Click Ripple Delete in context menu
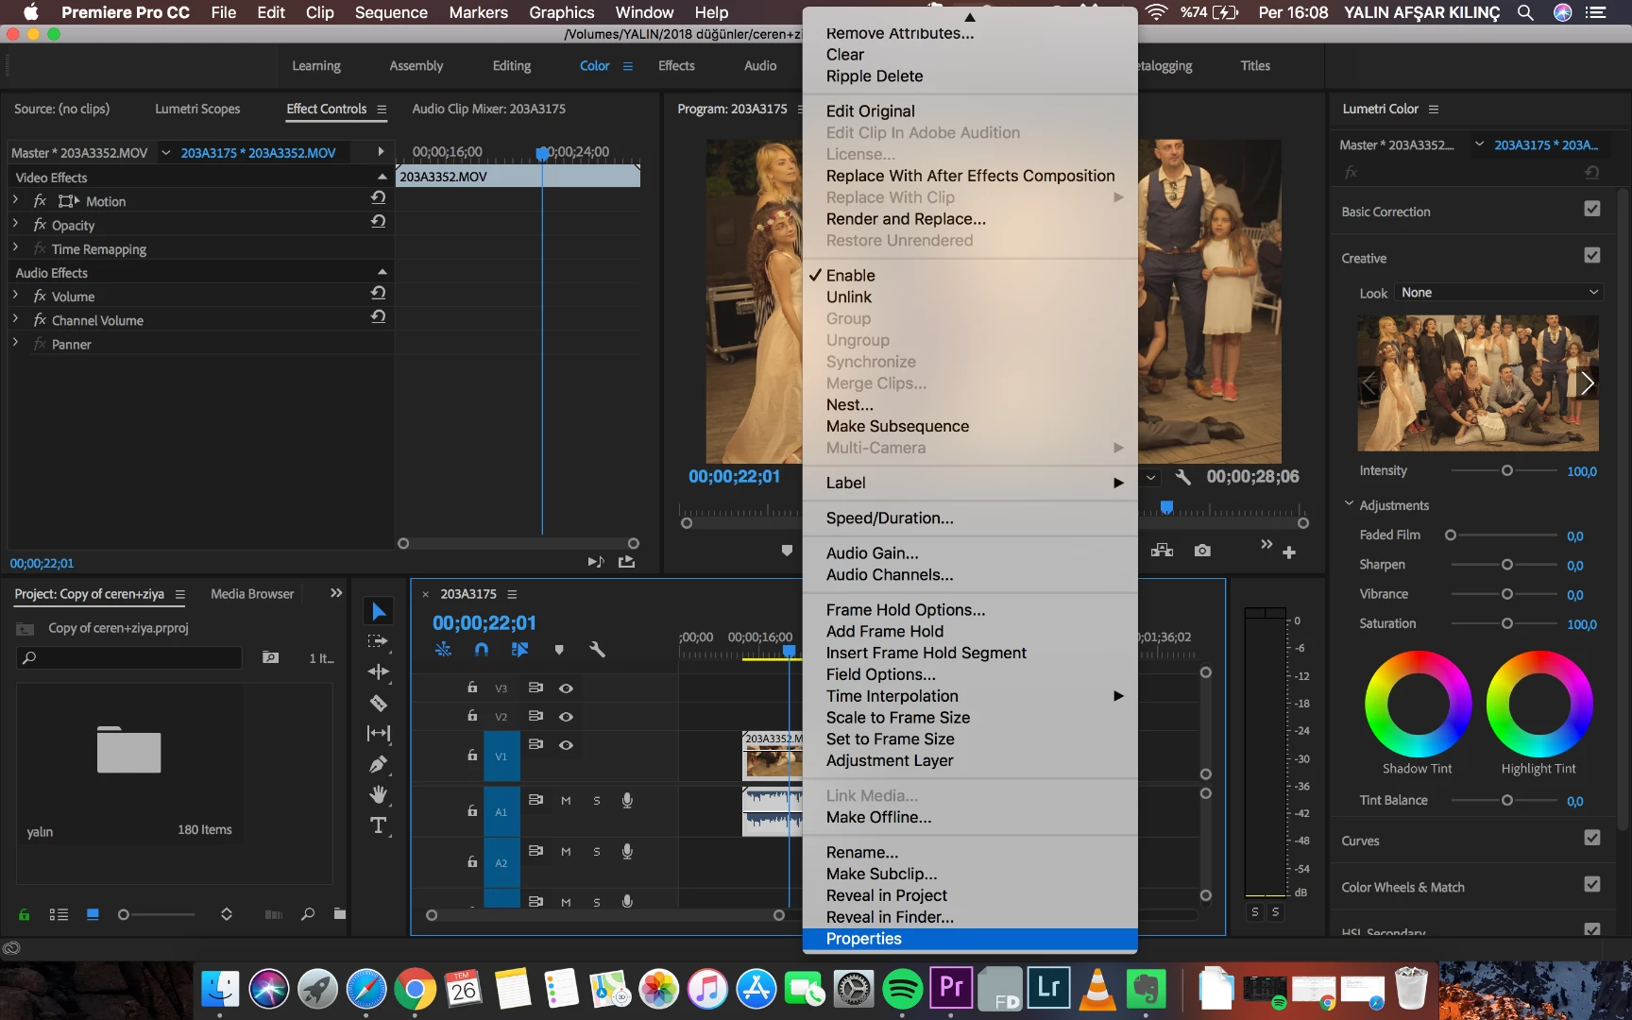Viewport: 1632px width, 1020px height. 970,76
